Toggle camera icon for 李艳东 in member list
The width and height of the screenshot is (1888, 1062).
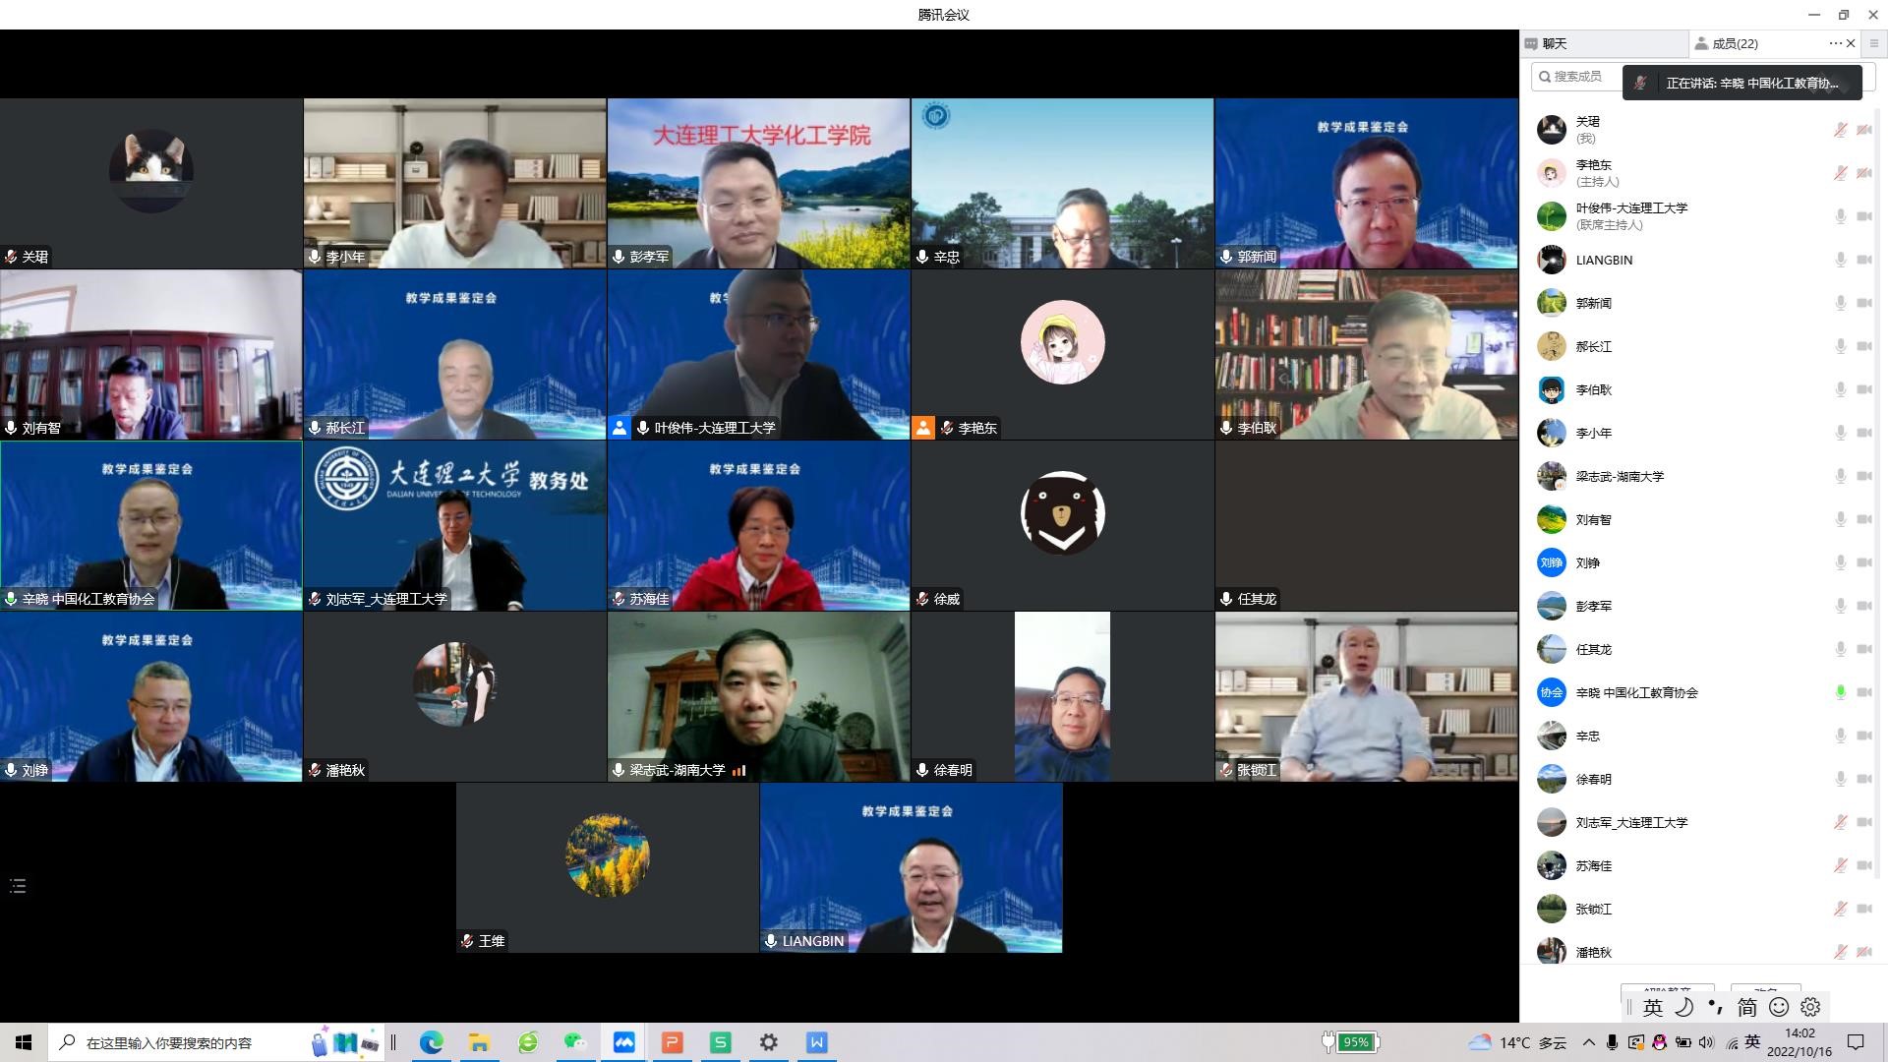(1864, 173)
